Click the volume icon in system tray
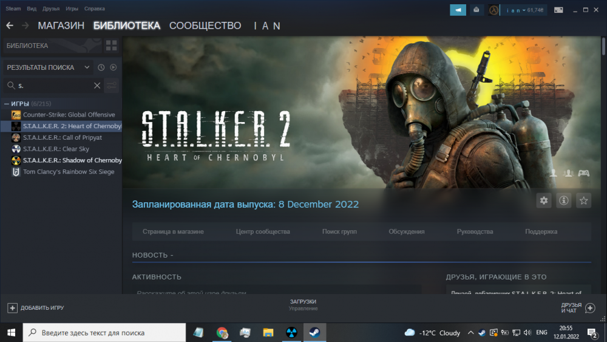Screen dimensions: 607x342 click(527, 333)
